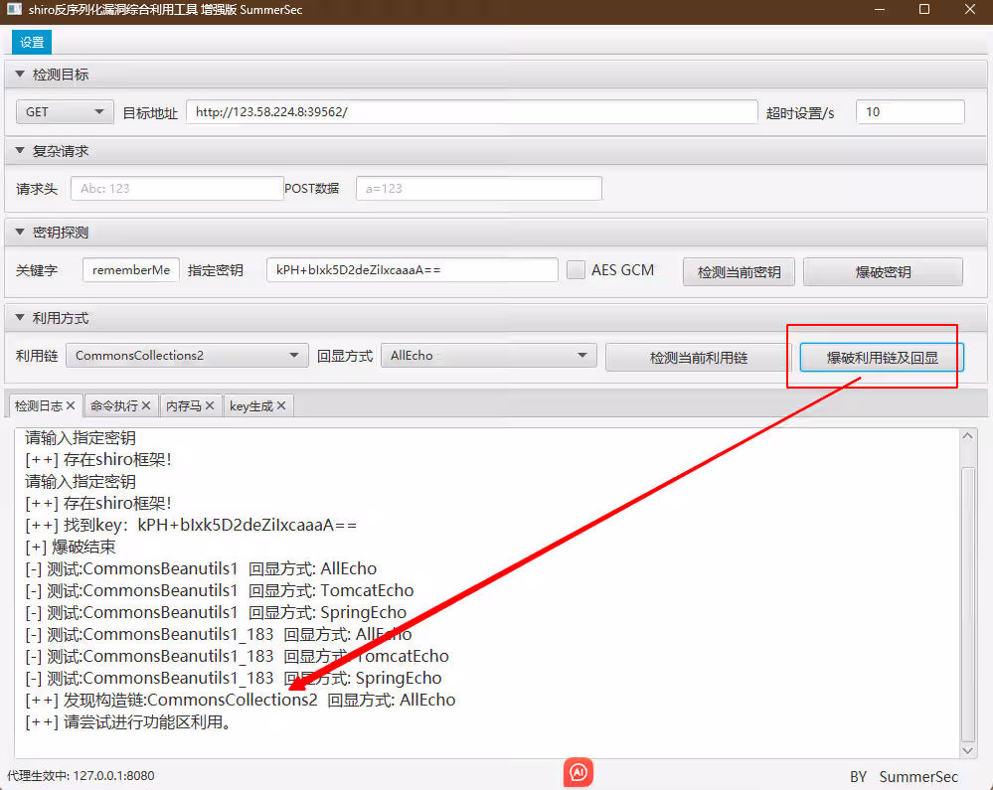This screenshot has width=993, height=790.
Task: Close the key生成 tab
Action: pyautogui.click(x=281, y=405)
